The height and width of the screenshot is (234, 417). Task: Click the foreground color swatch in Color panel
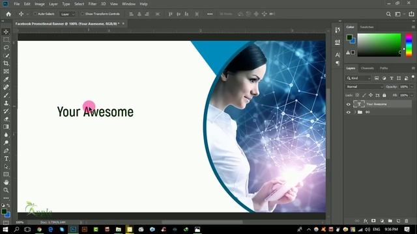tap(349, 38)
